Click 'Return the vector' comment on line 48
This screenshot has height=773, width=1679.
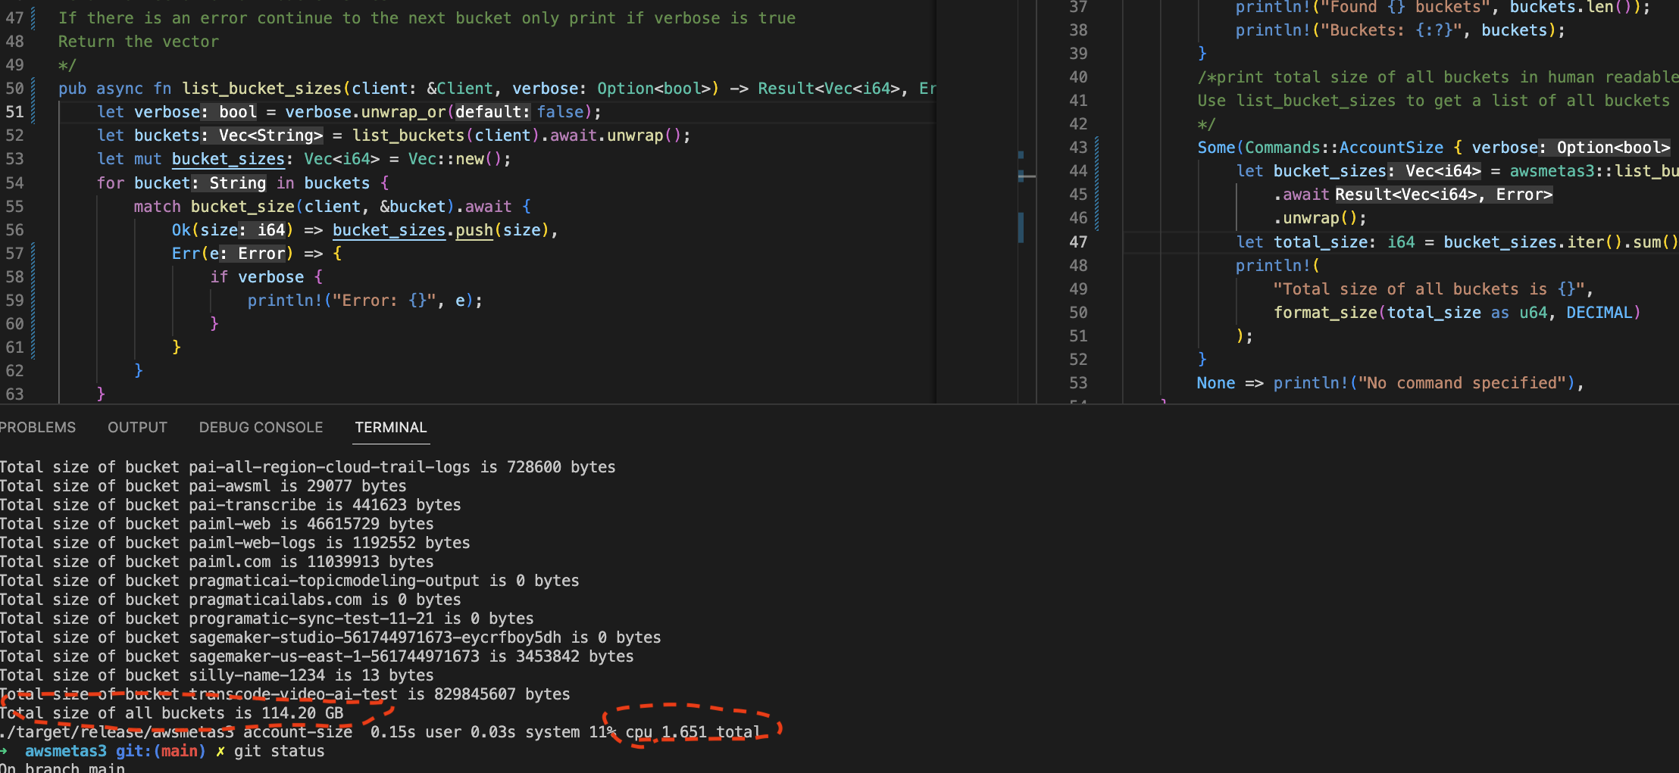(x=139, y=41)
